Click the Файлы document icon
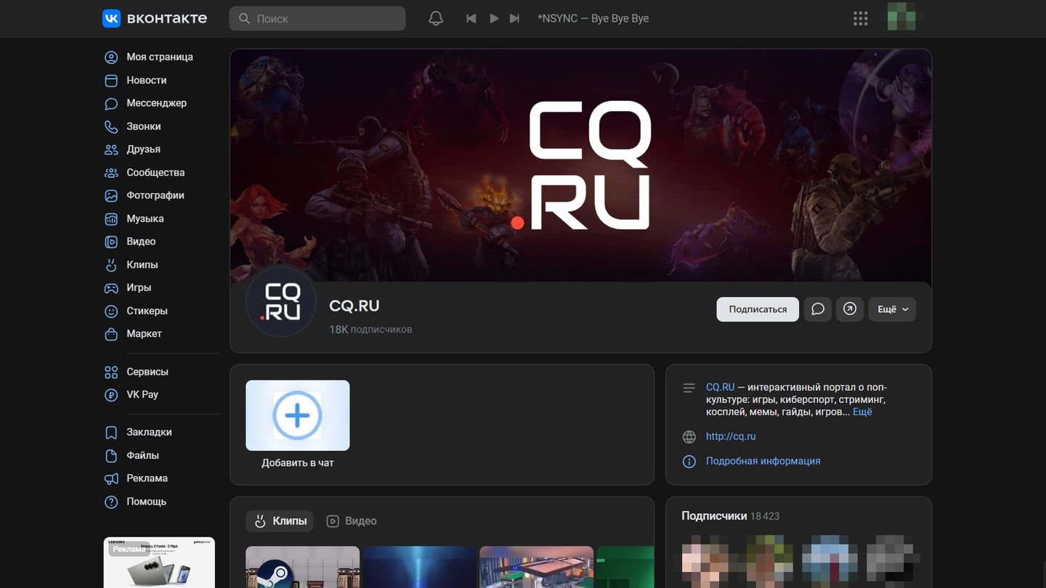 111,456
